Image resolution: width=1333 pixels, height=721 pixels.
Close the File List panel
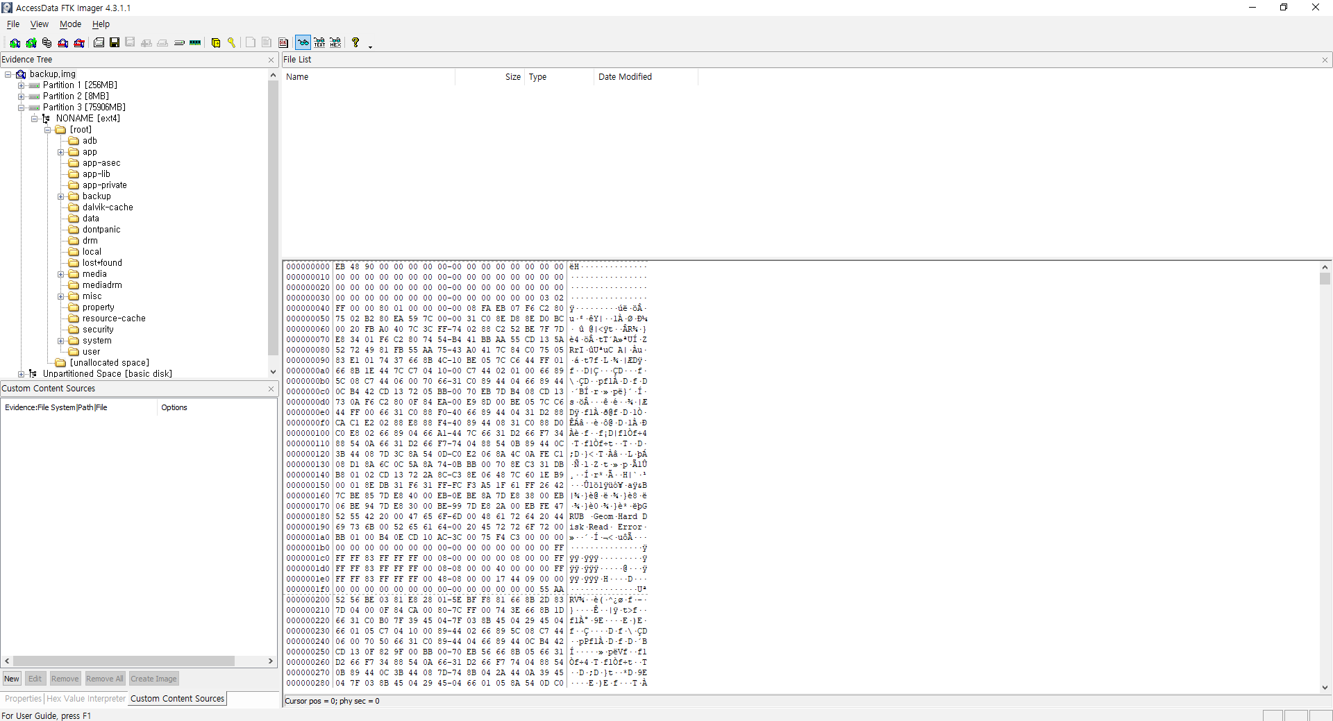[1325, 60]
